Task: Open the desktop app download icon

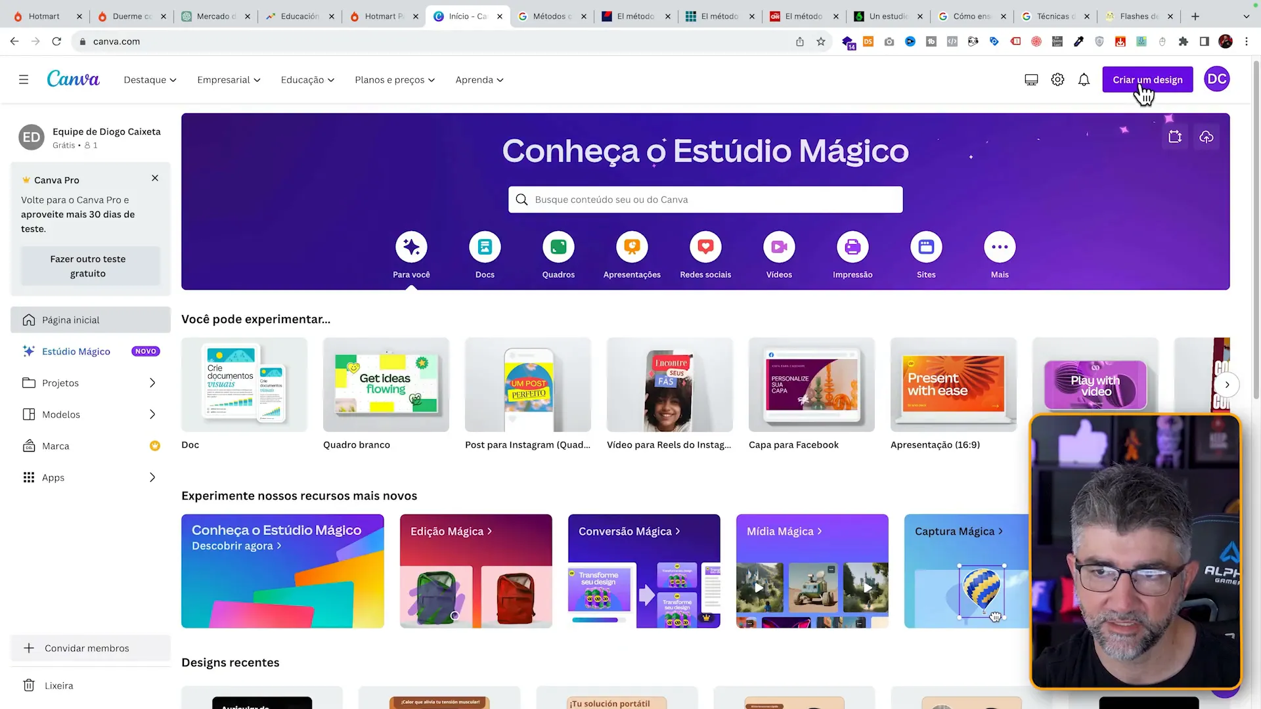Action: (1031, 79)
